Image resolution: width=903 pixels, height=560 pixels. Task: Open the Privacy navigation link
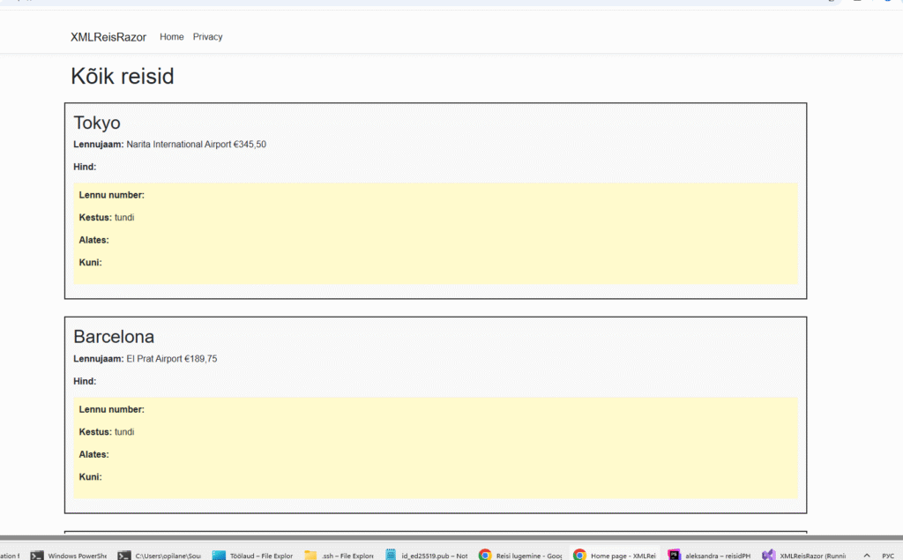(x=208, y=37)
